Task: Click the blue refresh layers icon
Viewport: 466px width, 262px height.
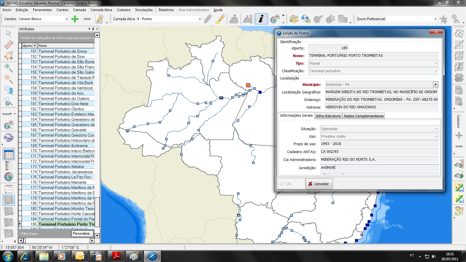Action: point(306,19)
